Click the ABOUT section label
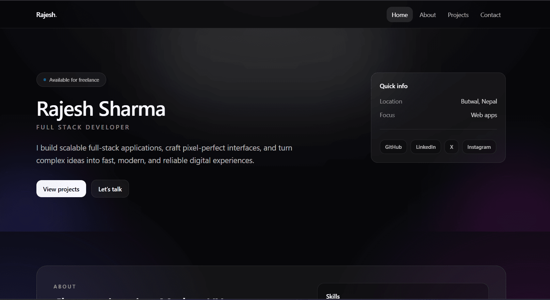Image resolution: width=550 pixels, height=300 pixels. pos(65,287)
